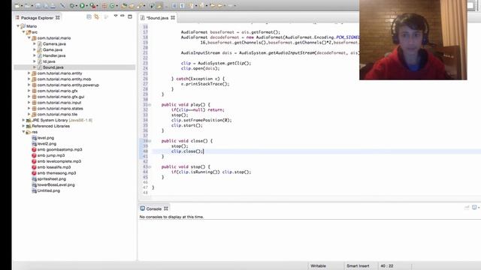
Task: Switch to the Package Explorer tab
Action: click(37, 18)
